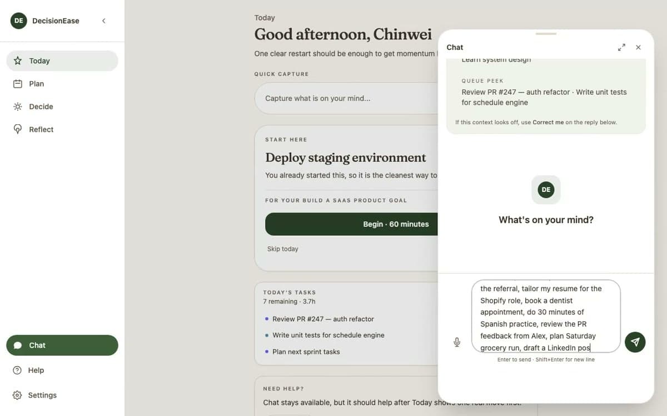
Task: Open the Today section star icon
Action: [x=18, y=61]
